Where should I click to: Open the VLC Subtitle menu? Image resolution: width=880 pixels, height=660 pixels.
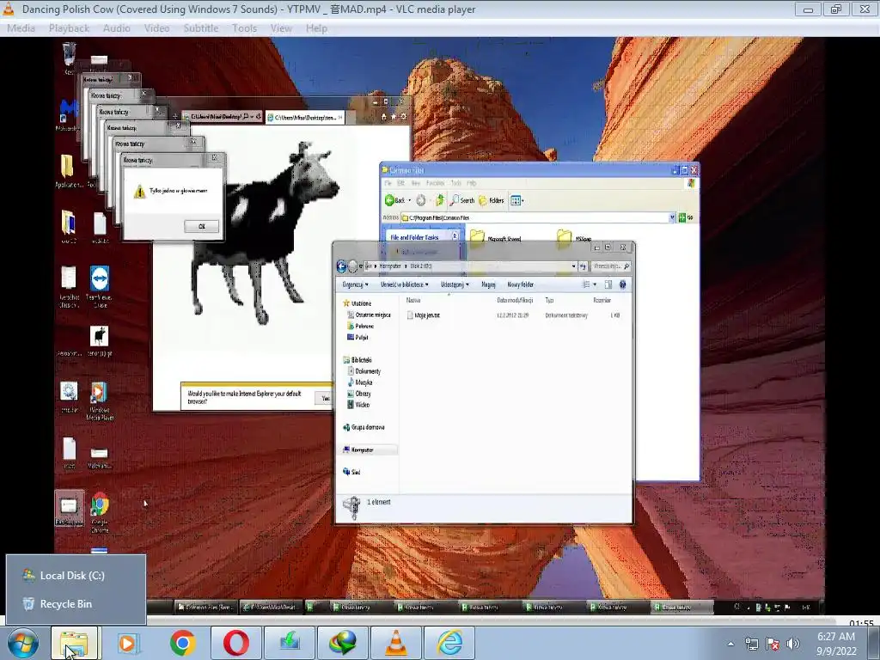(x=201, y=28)
